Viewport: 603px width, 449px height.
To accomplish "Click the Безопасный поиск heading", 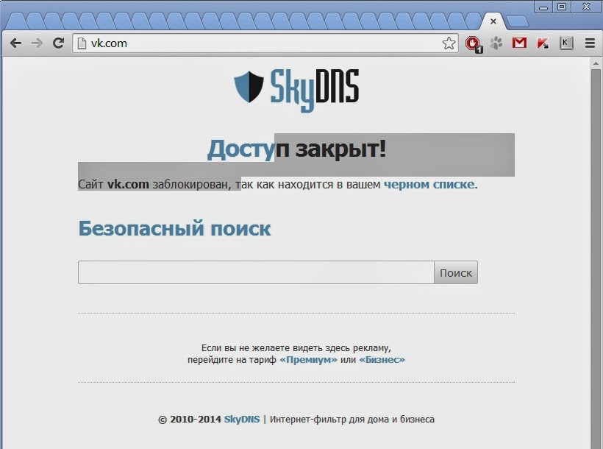I will (174, 228).
